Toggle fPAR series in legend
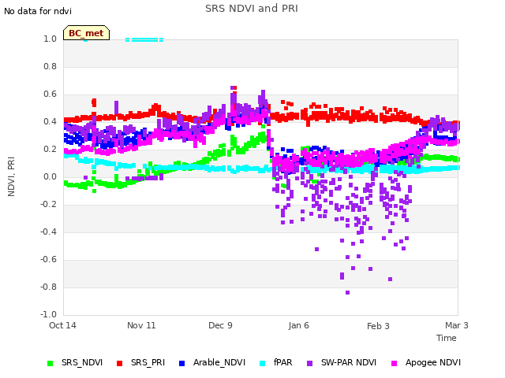The image size is (505, 378). (x=276, y=362)
